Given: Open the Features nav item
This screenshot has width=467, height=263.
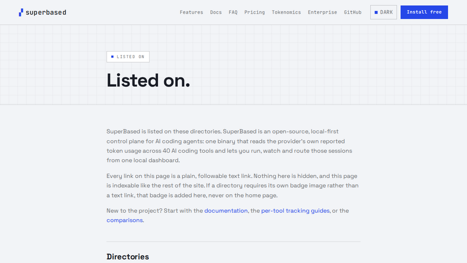Looking at the screenshot, I should point(191,12).
